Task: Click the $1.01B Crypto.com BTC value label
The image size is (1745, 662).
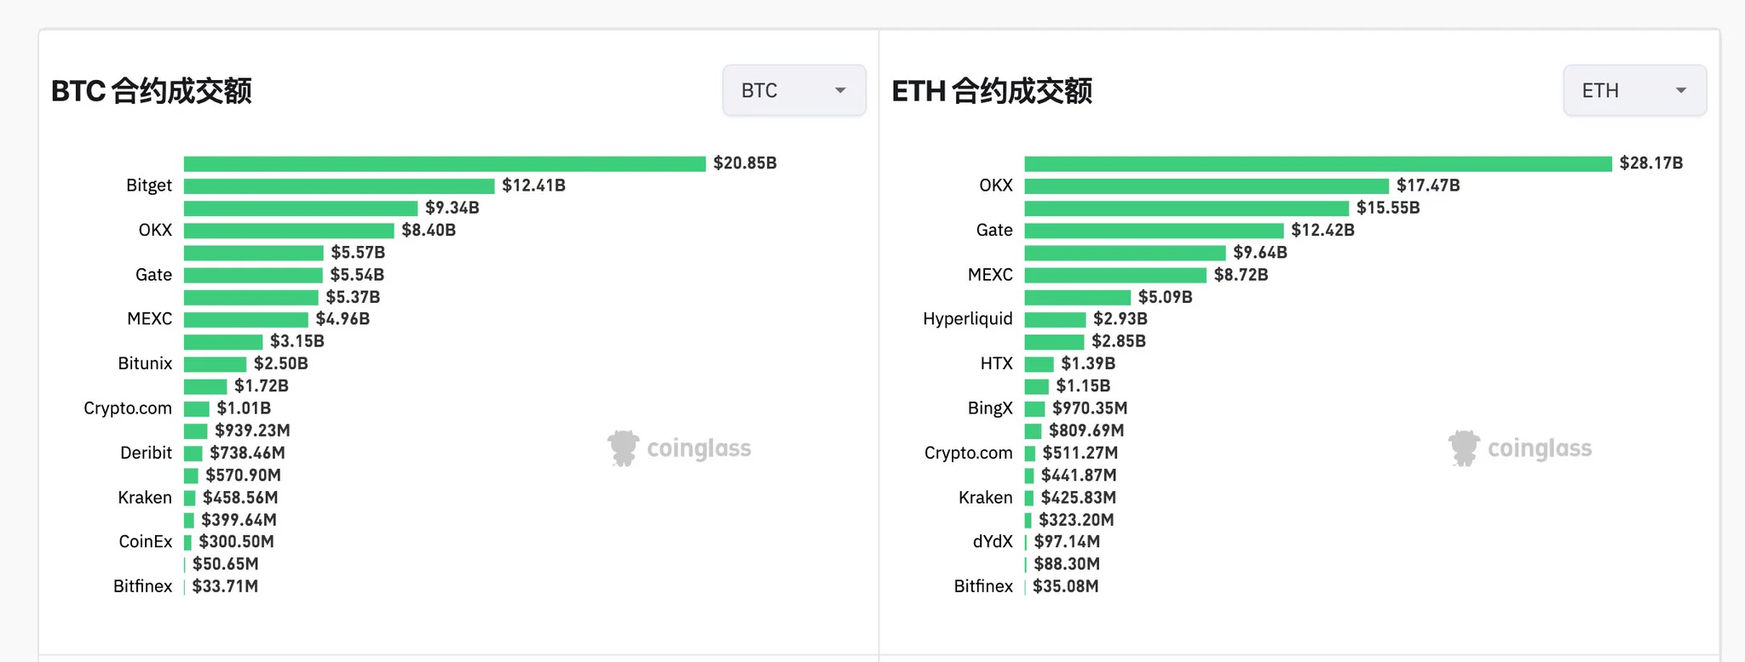Action: click(x=244, y=408)
